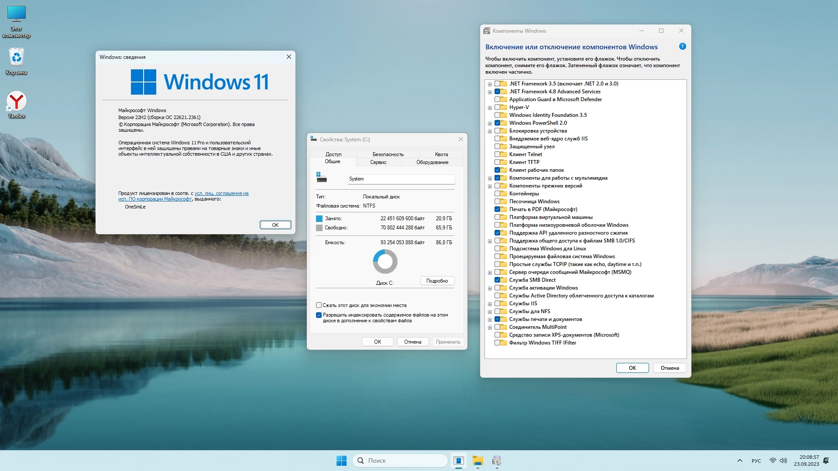
Task: Expand the Службы IIS node
Action: [490, 304]
